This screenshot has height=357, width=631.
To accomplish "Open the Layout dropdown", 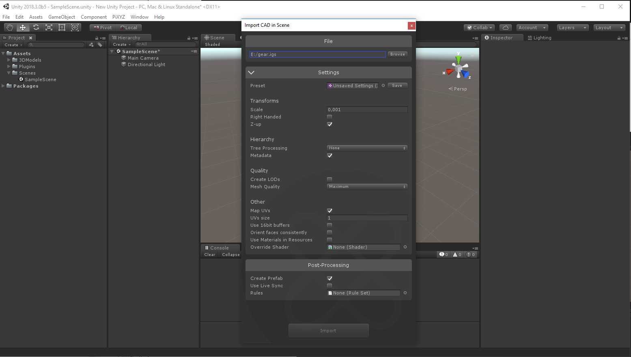I will (609, 28).
